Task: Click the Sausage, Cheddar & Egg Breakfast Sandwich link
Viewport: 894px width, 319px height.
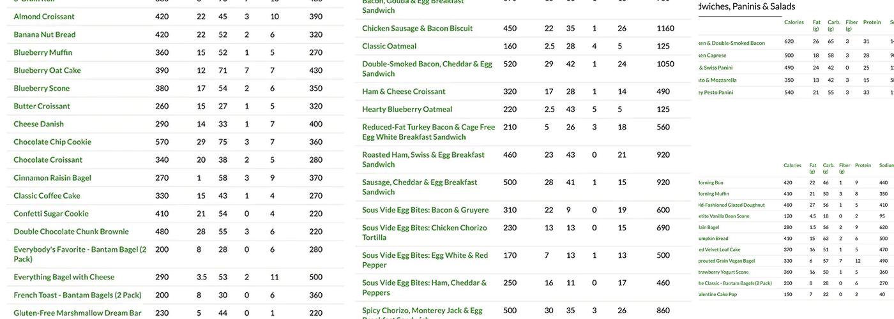Action: (420, 187)
